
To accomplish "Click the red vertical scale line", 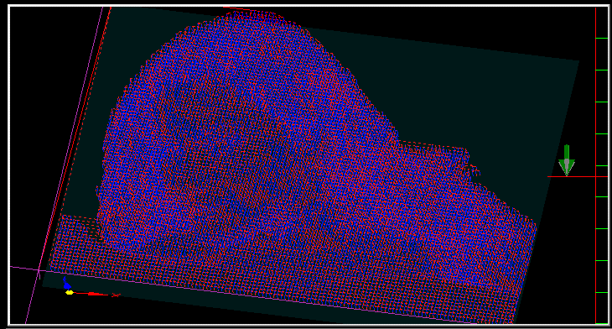I will 595,165.
